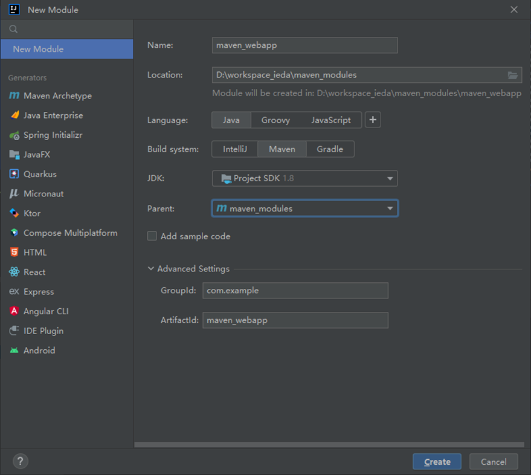Click the plus icon to add language
The height and width of the screenshot is (475, 531).
coord(373,120)
